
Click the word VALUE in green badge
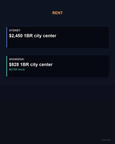click(21, 69)
